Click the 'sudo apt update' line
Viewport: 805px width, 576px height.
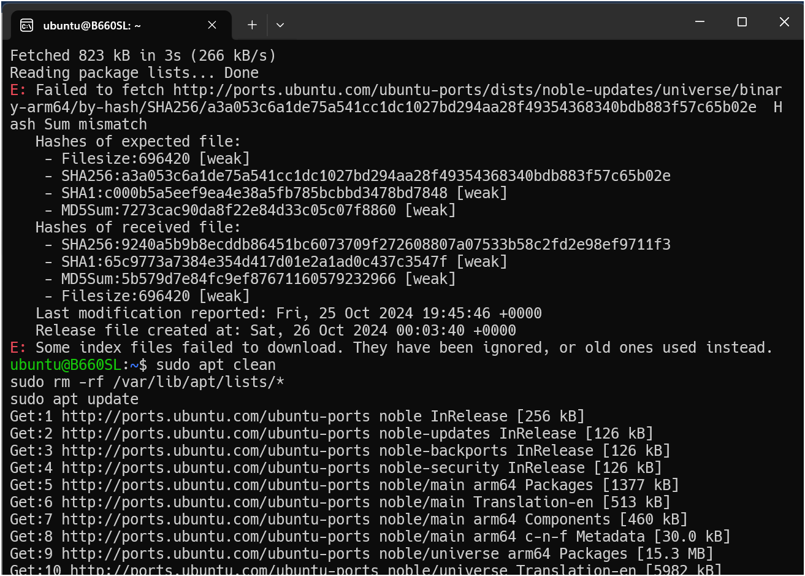pos(74,399)
